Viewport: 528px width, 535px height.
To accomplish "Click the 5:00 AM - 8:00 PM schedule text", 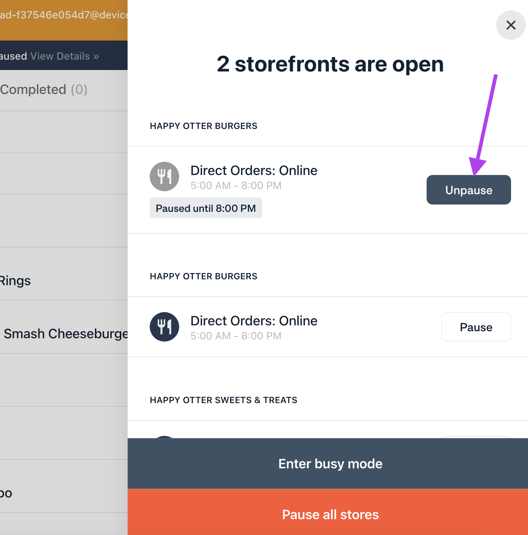I will pyautogui.click(x=236, y=185).
